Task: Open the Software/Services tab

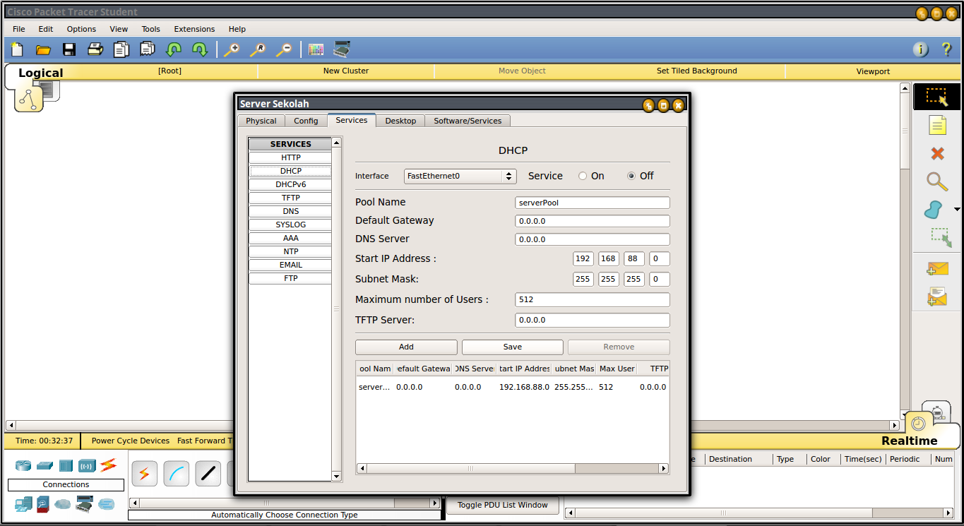Action: click(x=468, y=121)
